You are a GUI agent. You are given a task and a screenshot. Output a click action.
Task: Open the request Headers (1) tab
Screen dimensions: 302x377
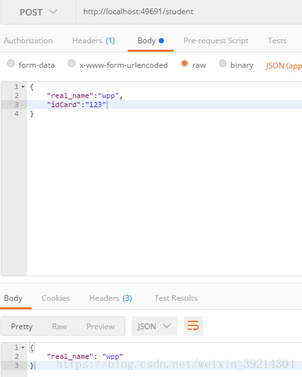[x=94, y=41]
